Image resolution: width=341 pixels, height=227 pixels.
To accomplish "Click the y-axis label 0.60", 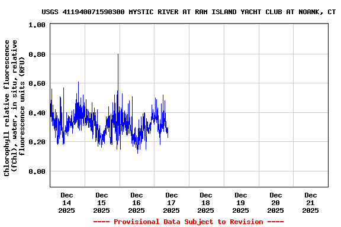I will [x=37, y=83].
